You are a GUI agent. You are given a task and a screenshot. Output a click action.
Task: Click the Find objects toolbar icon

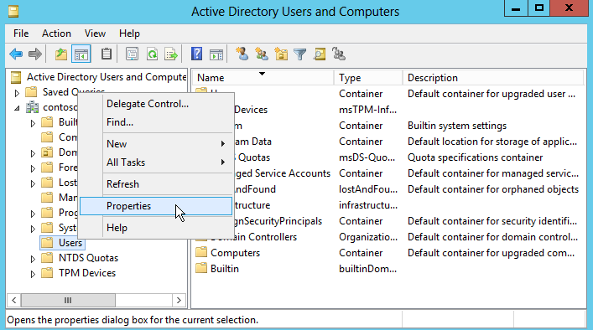coord(320,54)
